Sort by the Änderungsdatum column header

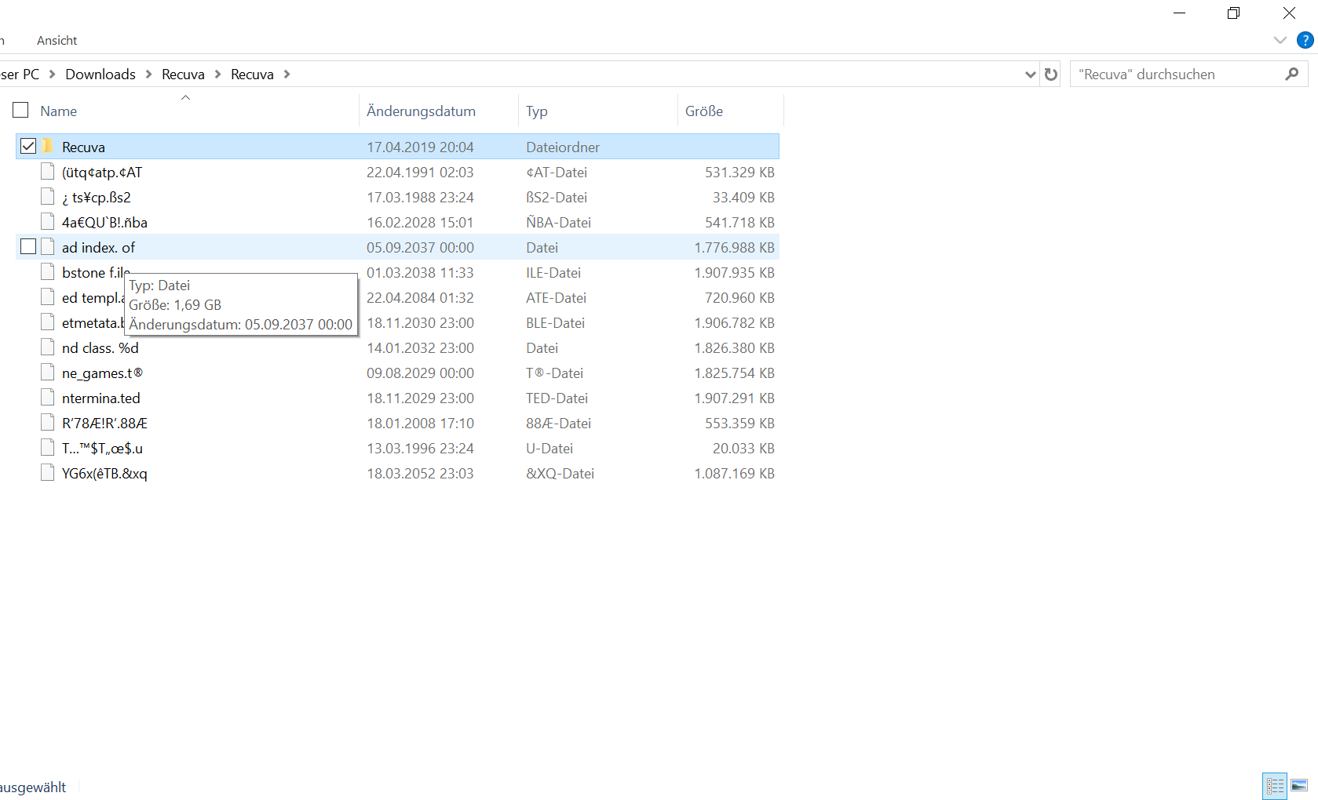(422, 111)
